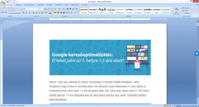This screenshot has height=107, width=199.
Task: Center the paragraph text
Action: coord(58,13)
